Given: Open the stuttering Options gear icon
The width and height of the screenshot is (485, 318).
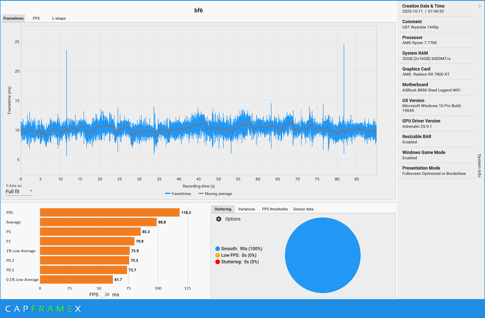Looking at the screenshot, I should [x=219, y=219].
